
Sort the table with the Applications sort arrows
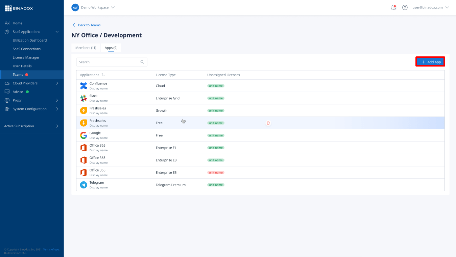[x=103, y=75]
